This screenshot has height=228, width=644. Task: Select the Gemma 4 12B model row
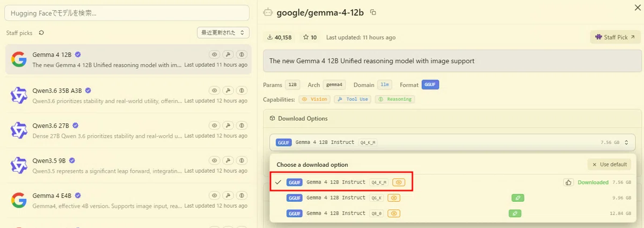127,60
